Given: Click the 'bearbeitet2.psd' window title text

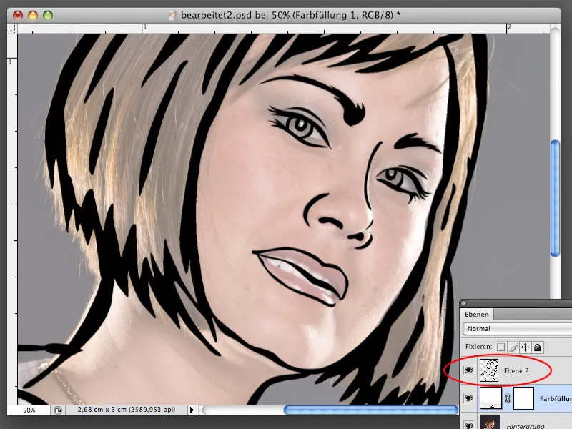Looking at the screenshot, I should pos(291,15).
